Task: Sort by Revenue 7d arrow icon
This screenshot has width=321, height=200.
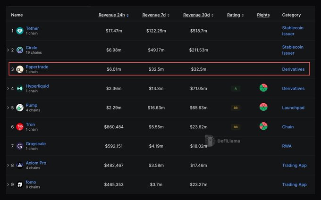Action: pos(168,16)
